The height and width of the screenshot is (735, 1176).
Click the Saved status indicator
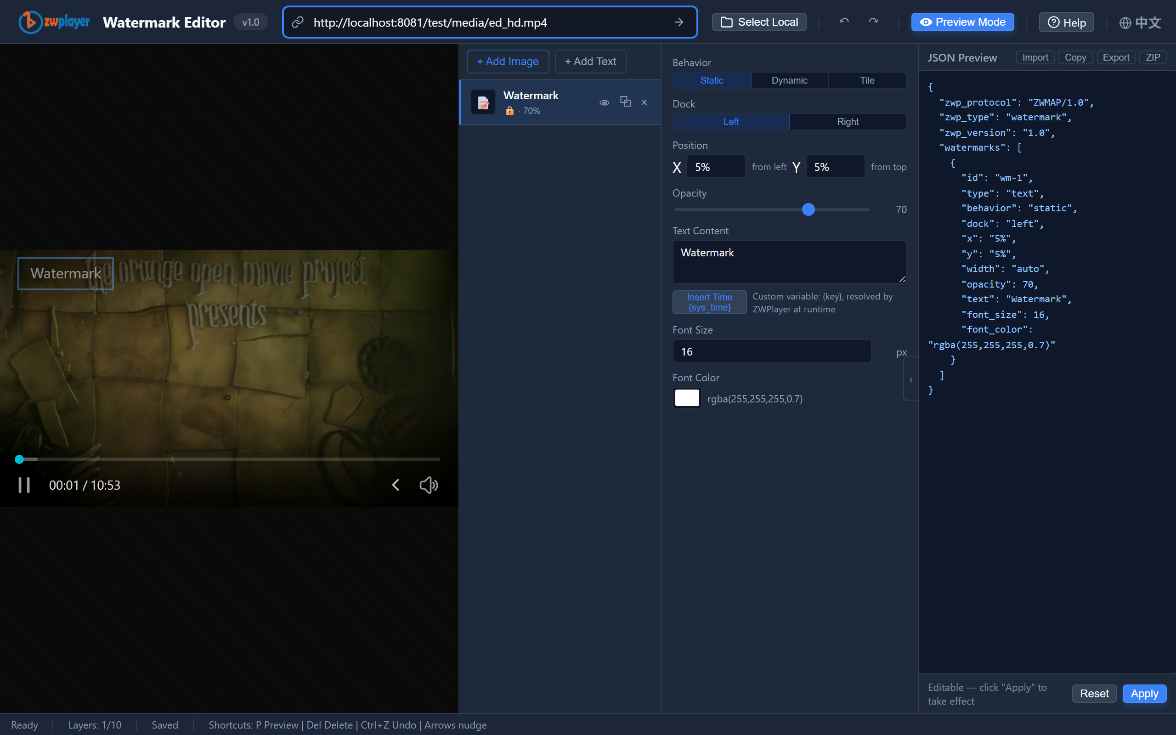point(165,725)
